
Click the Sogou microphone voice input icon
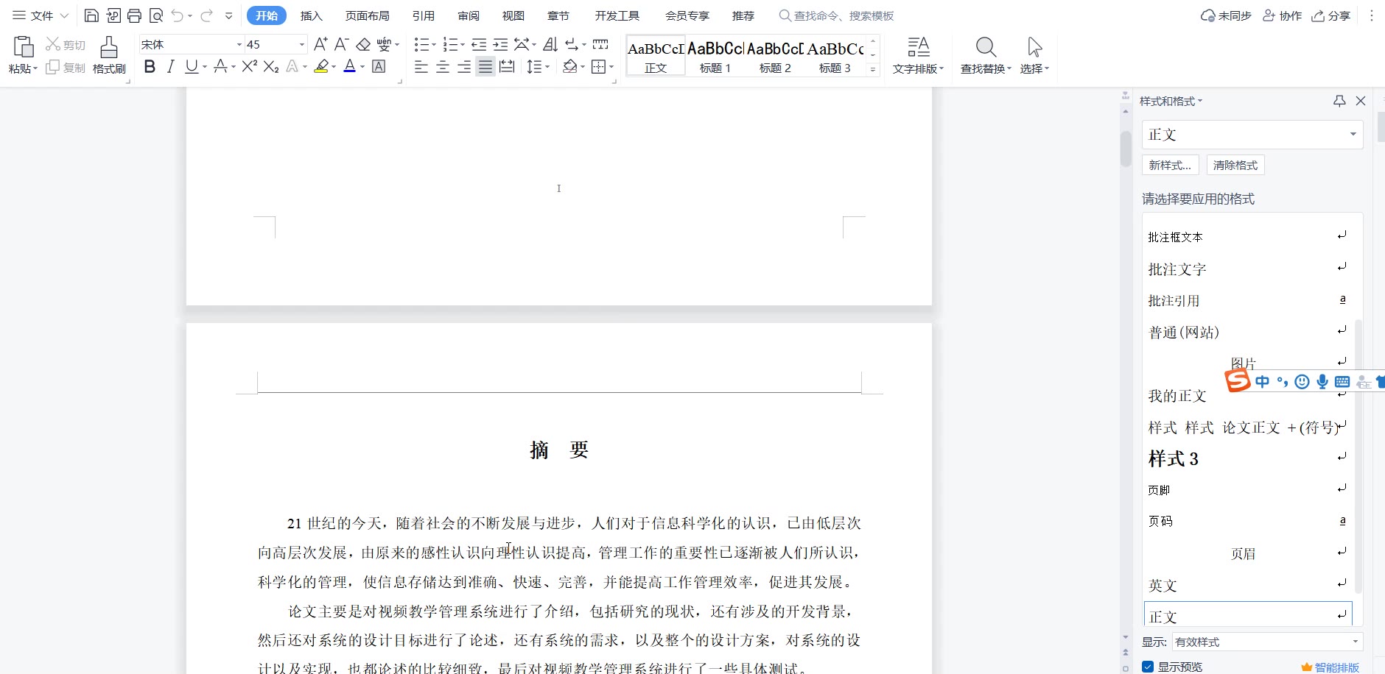tap(1322, 381)
